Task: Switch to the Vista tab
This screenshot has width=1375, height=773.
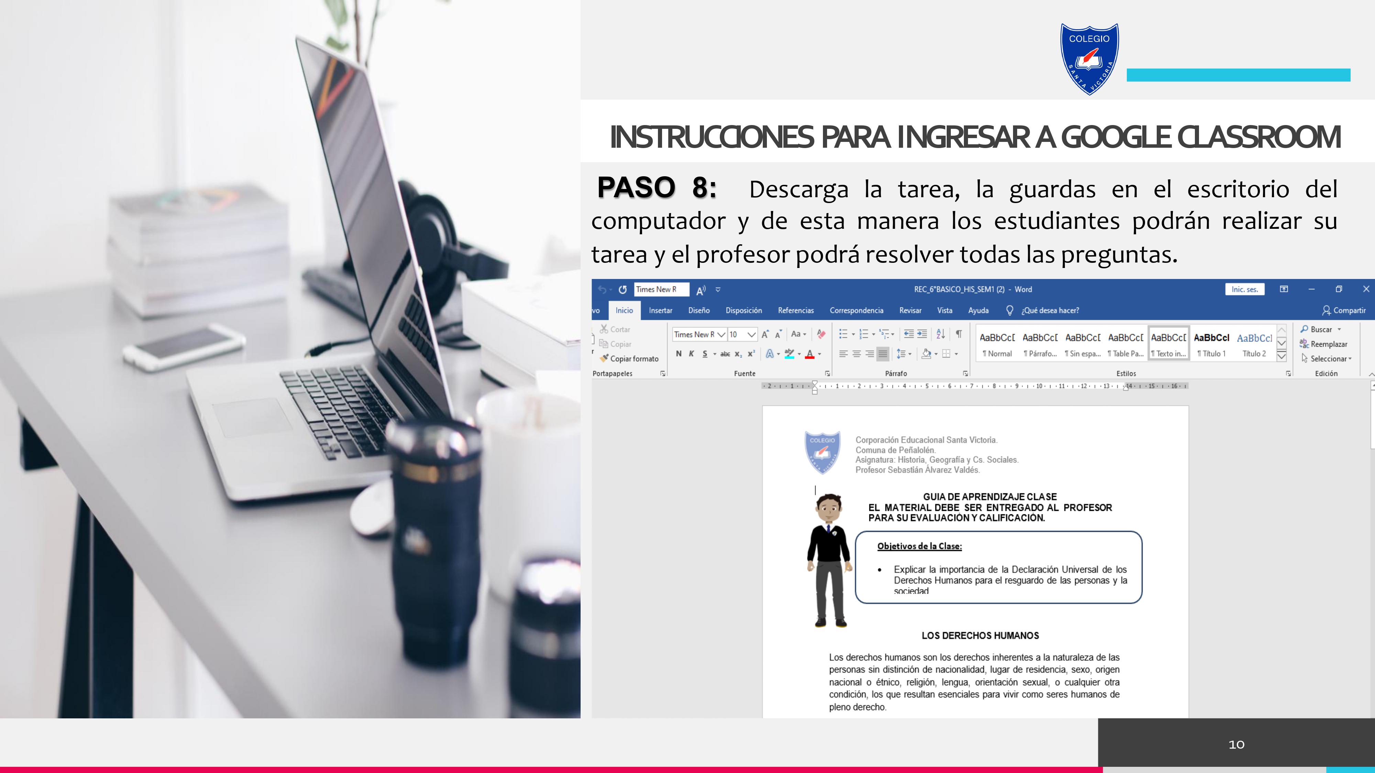Action: (x=945, y=311)
